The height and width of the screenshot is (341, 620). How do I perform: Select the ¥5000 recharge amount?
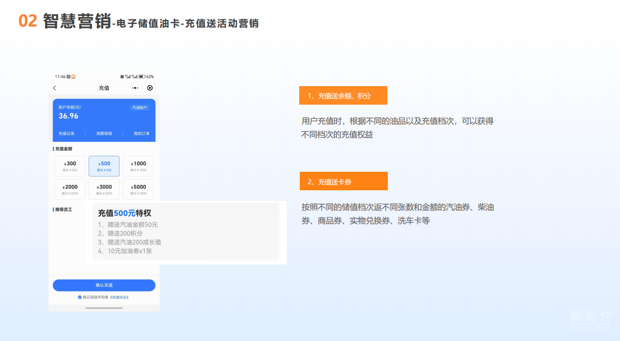[x=138, y=190]
